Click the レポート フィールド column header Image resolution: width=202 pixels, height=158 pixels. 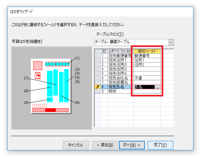(121, 51)
